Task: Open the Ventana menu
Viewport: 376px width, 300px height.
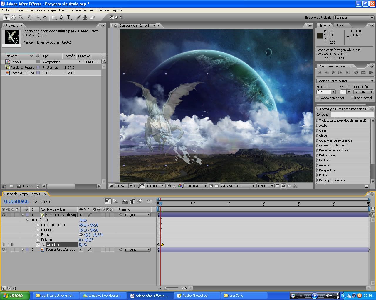Action: point(103,10)
